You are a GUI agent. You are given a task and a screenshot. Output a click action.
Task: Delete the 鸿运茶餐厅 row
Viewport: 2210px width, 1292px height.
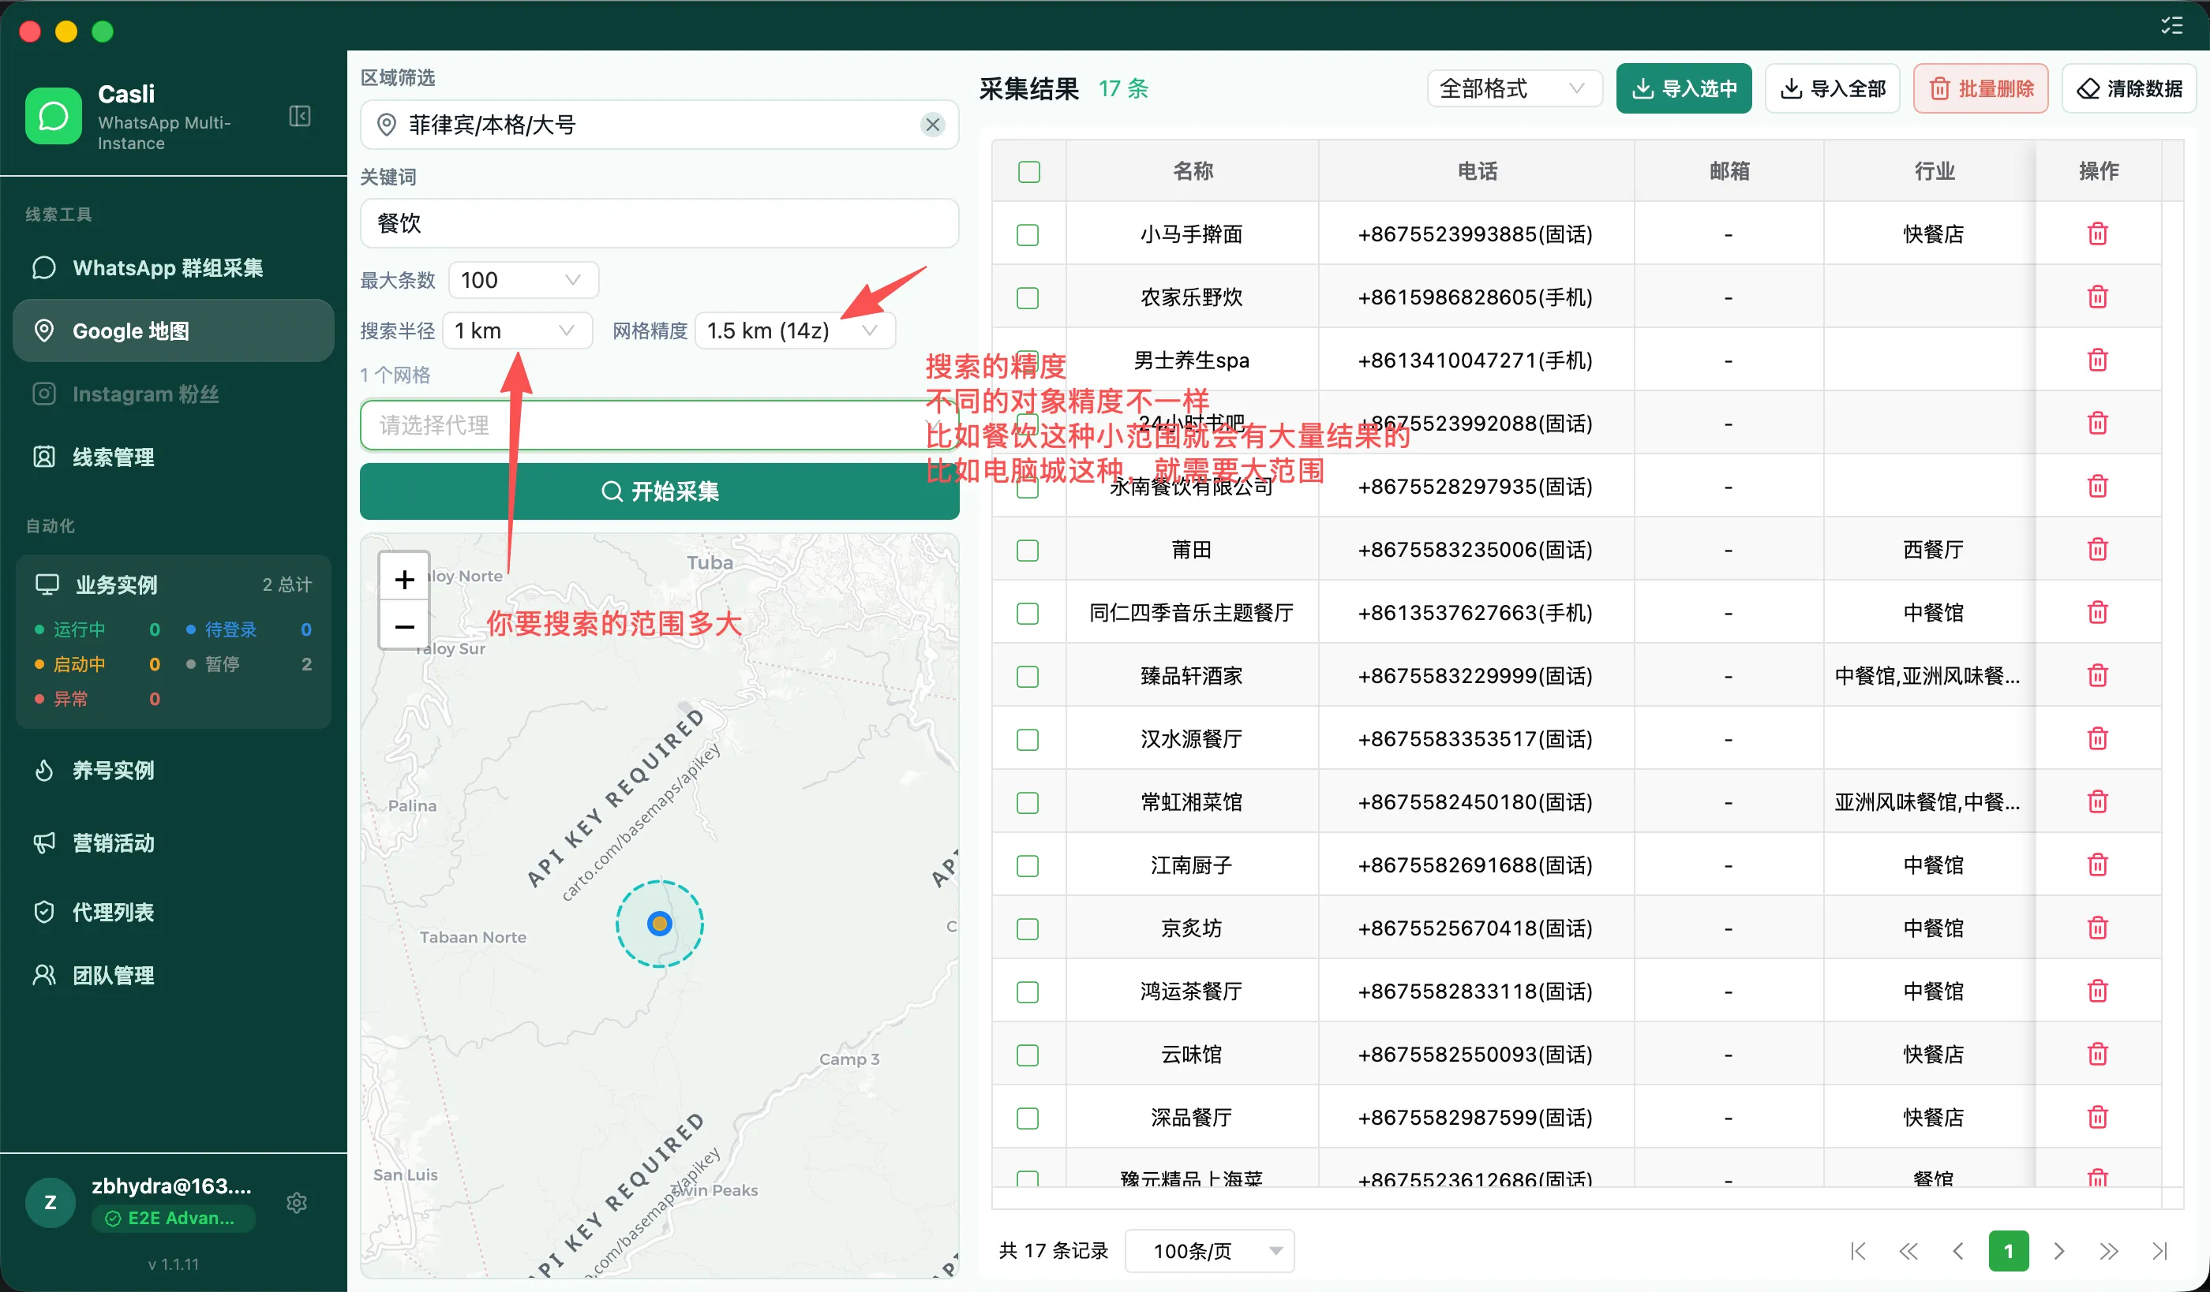2097,991
